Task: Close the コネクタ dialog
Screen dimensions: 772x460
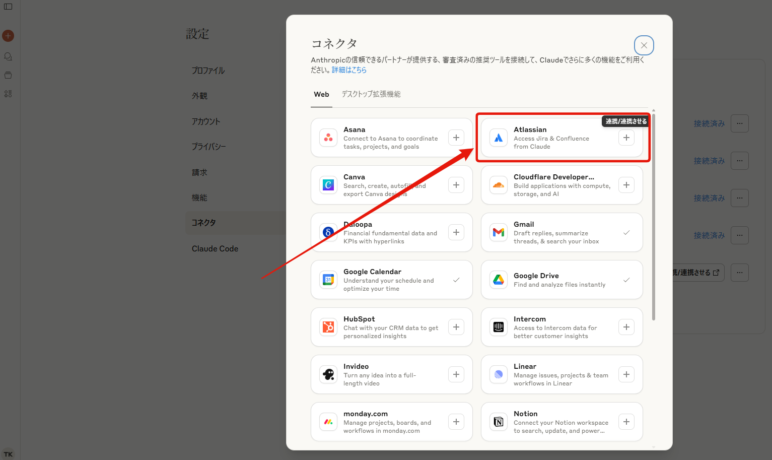Action: pyautogui.click(x=644, y=45)
